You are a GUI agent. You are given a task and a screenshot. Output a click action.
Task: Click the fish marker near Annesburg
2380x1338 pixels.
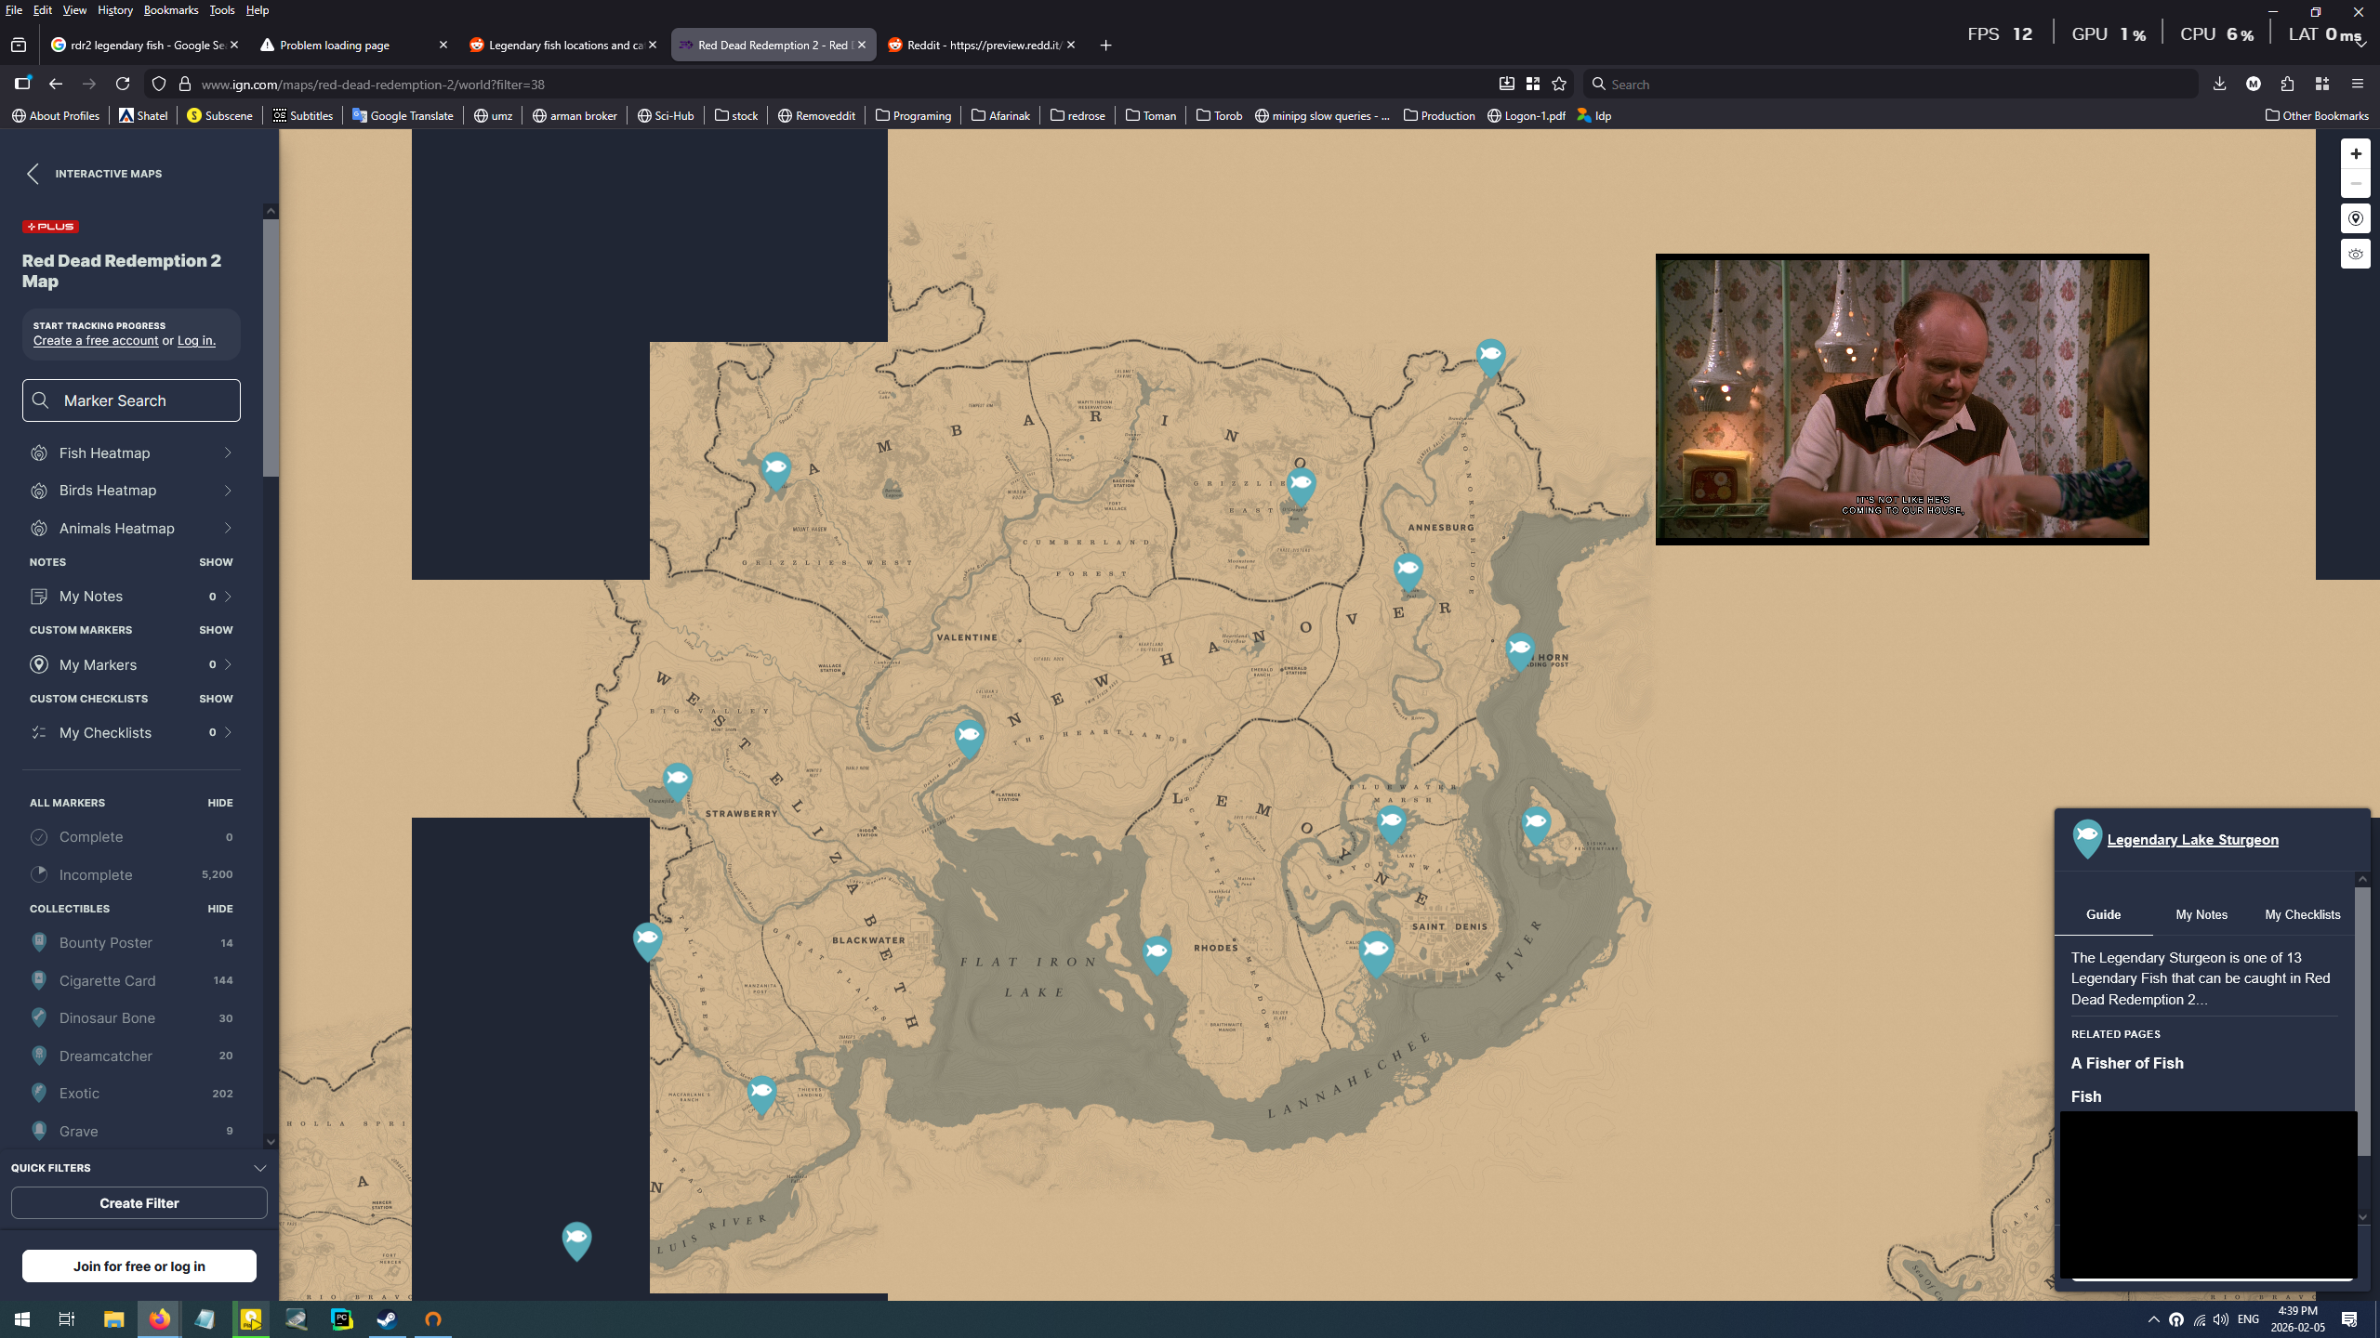pyautogui.click(x=1408, y=571)
